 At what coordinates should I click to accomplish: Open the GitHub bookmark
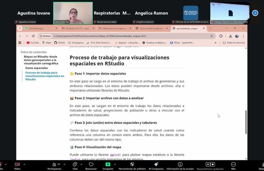[60, 43]
